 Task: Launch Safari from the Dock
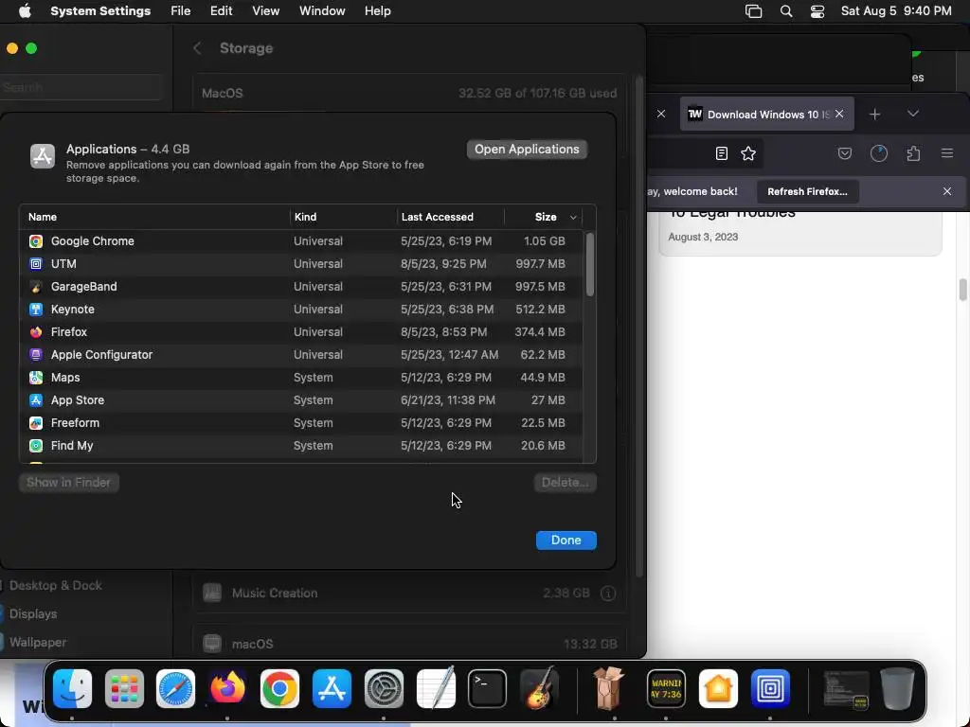coord(175,688)
